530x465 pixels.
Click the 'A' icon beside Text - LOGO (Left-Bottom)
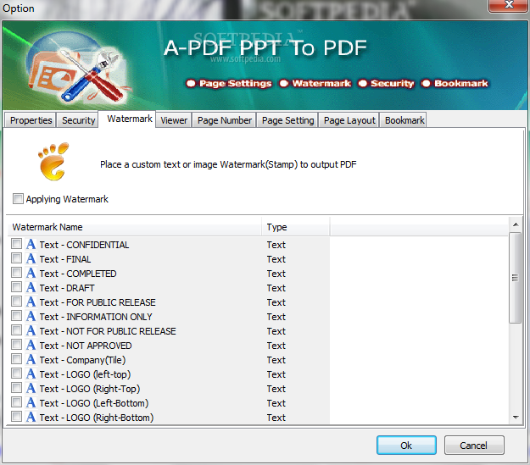[x=31, y=402]
